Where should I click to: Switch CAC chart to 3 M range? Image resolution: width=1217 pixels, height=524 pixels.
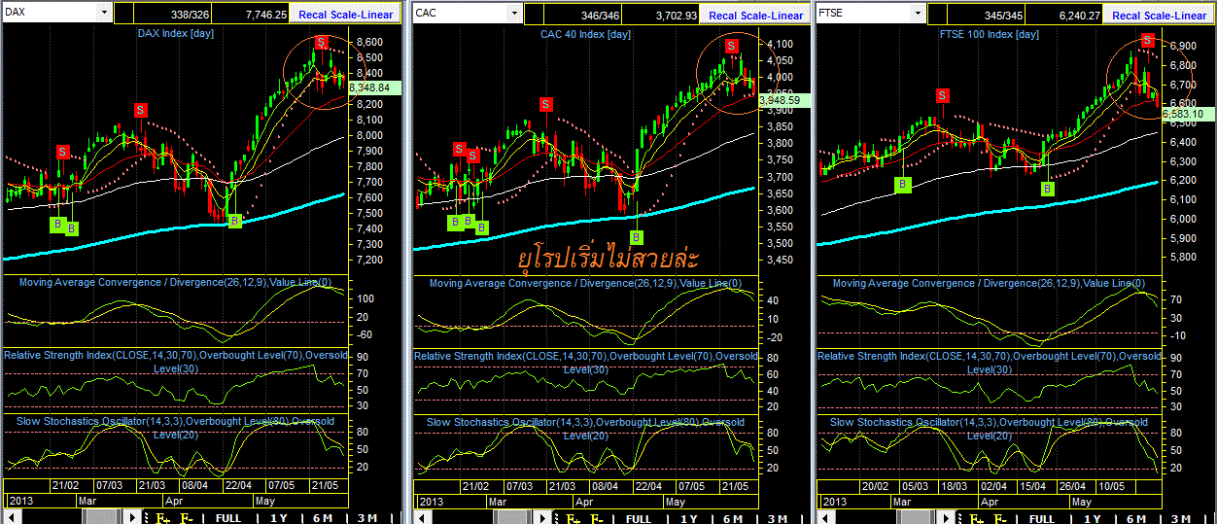tap(778, 518)
